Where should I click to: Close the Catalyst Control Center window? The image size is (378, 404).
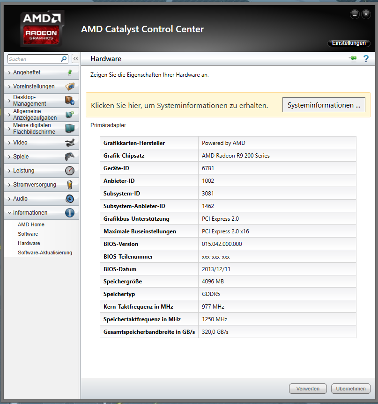(x=366, y=14)
